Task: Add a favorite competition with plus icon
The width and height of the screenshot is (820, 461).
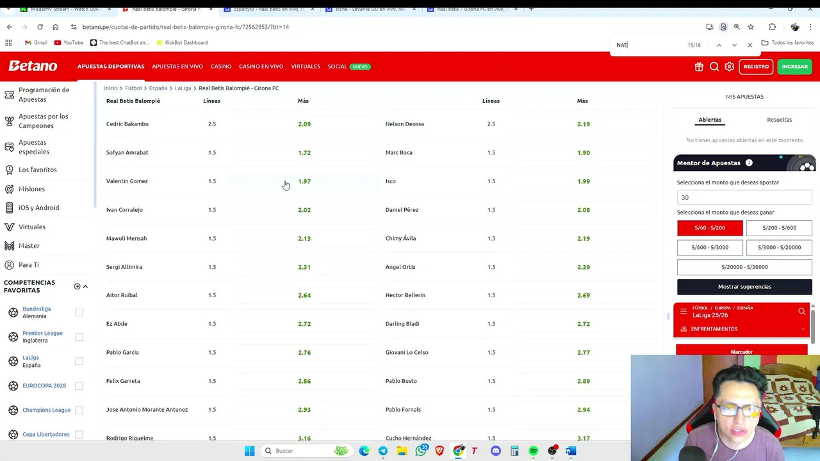Action: 77,286
